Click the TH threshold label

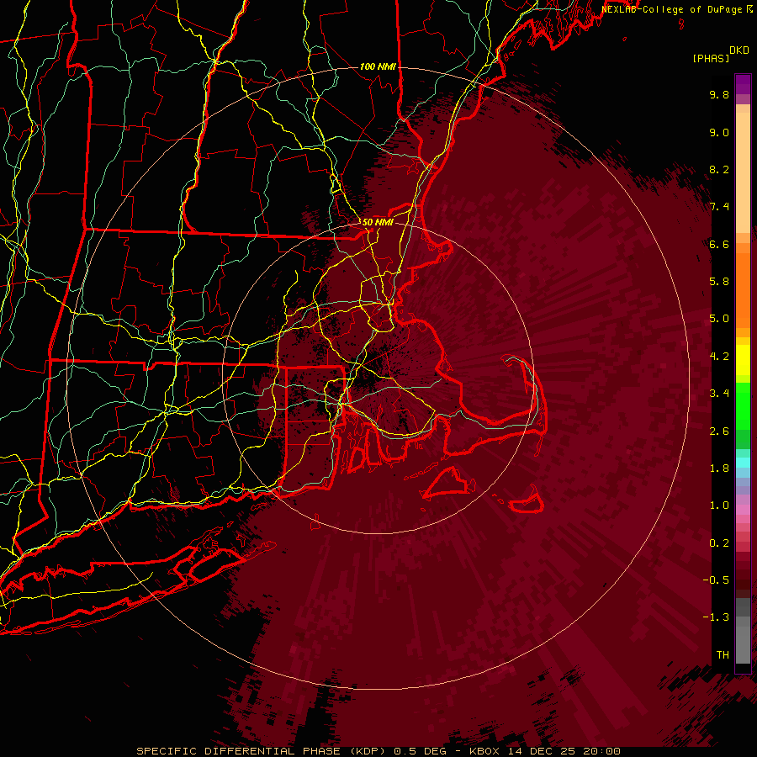click(x=723, y=655)
